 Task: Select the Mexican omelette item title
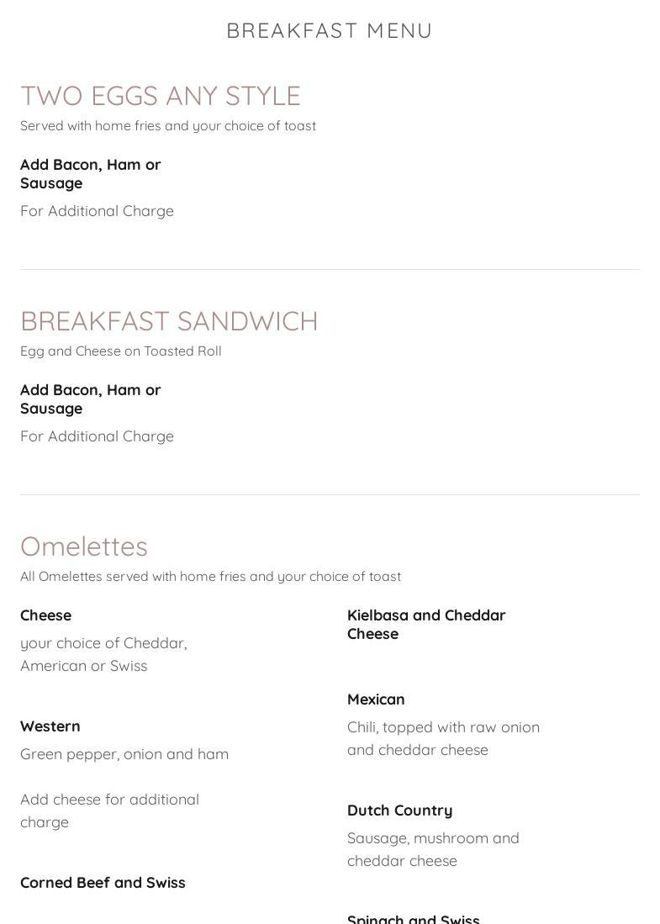376,700
